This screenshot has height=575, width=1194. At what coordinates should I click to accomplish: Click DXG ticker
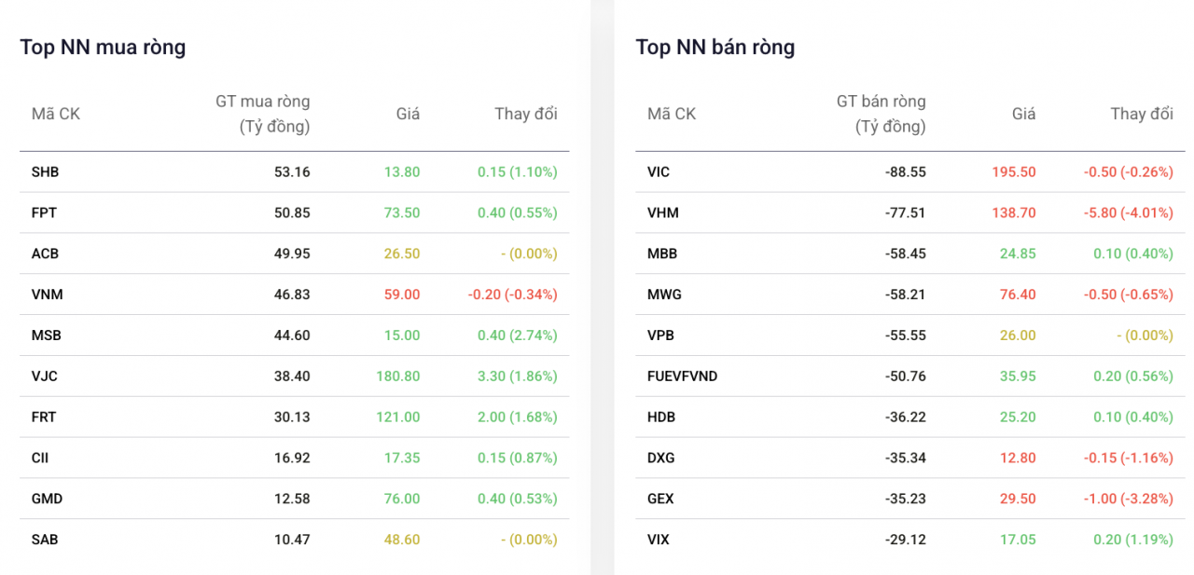coord(660,458)
